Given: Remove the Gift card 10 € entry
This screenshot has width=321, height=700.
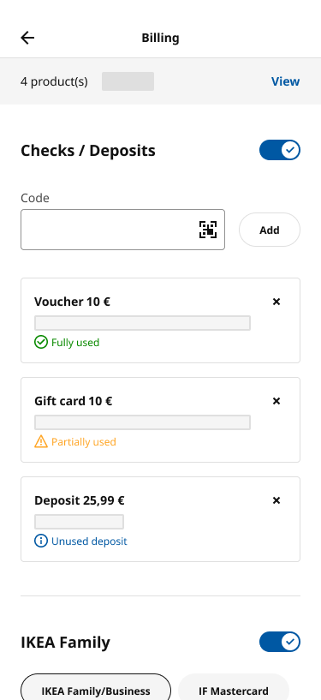Looking at the screenshot, I should coord(276,401).
